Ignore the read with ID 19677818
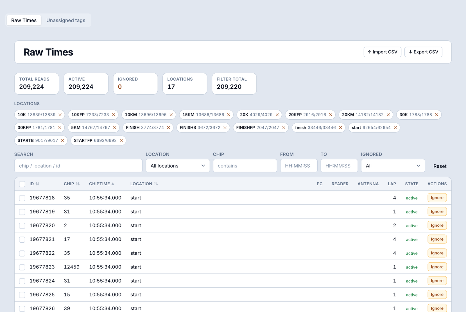Screen dimensions: 466x312 (437, 198)
